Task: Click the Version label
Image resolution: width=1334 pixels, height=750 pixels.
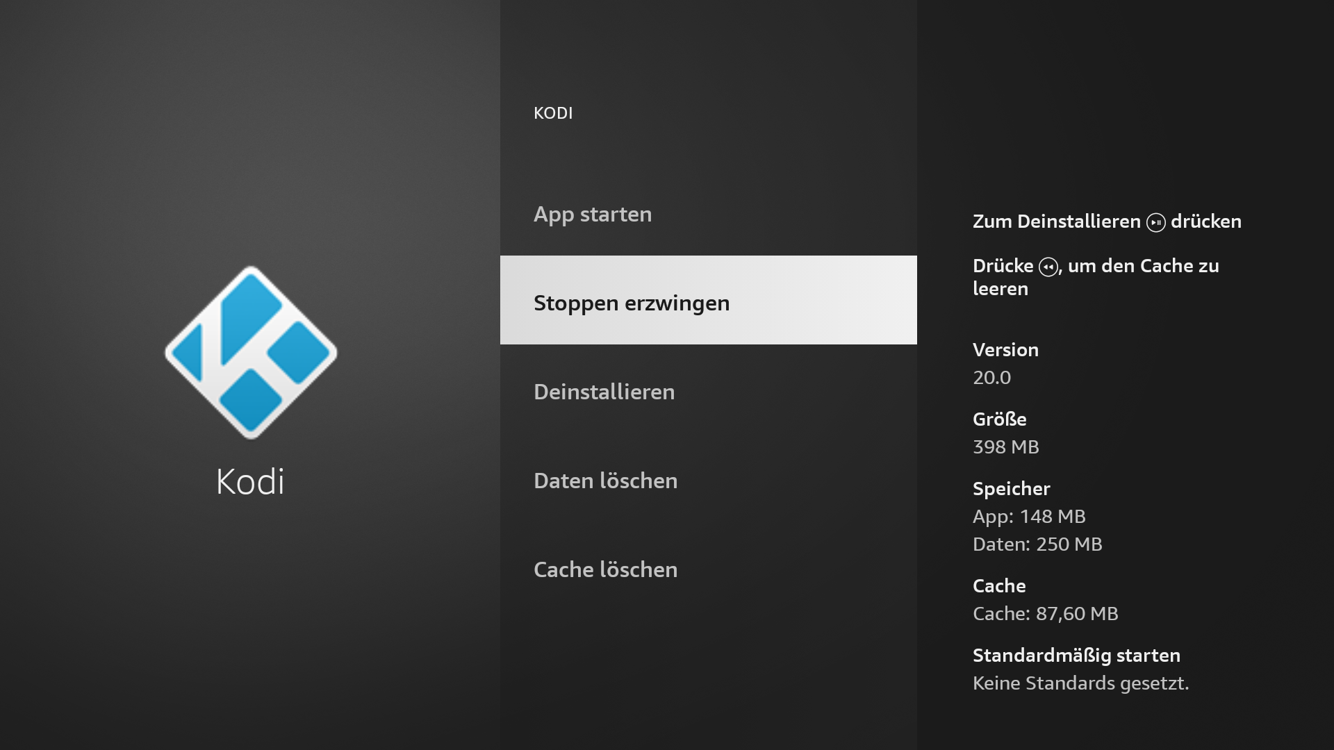Action: point(1005,349)
